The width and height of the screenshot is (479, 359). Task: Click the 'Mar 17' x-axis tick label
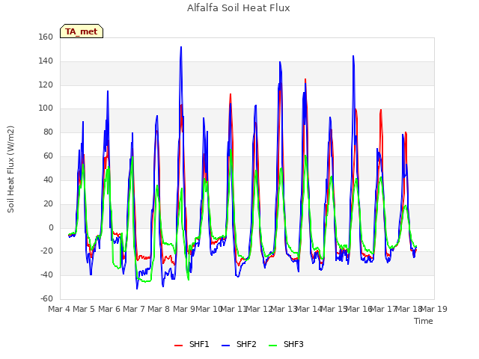[x=383, y=309]
